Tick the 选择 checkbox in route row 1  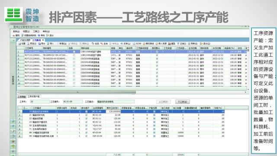(x=74, y=52)
